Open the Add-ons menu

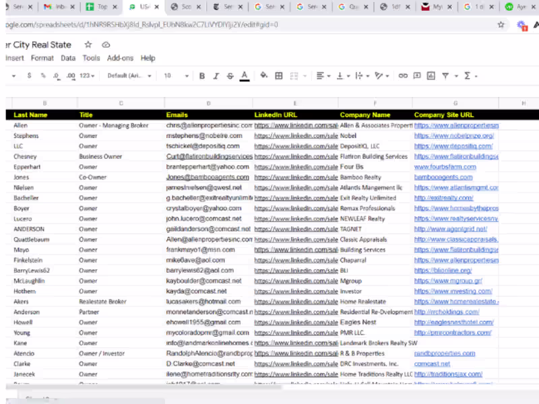tap(121, 59)
